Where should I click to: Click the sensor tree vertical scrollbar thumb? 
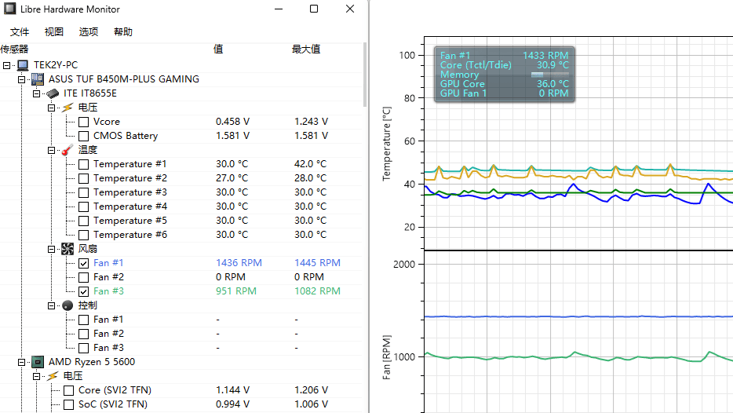365,75
